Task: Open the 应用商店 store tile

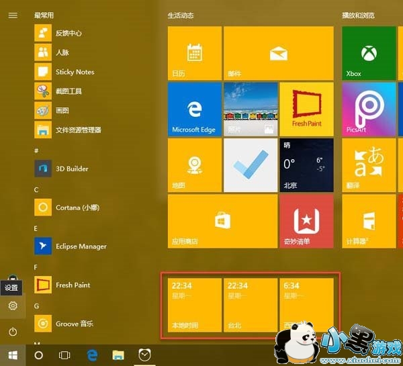Action: pyautogui.click(x=222, y=222)
